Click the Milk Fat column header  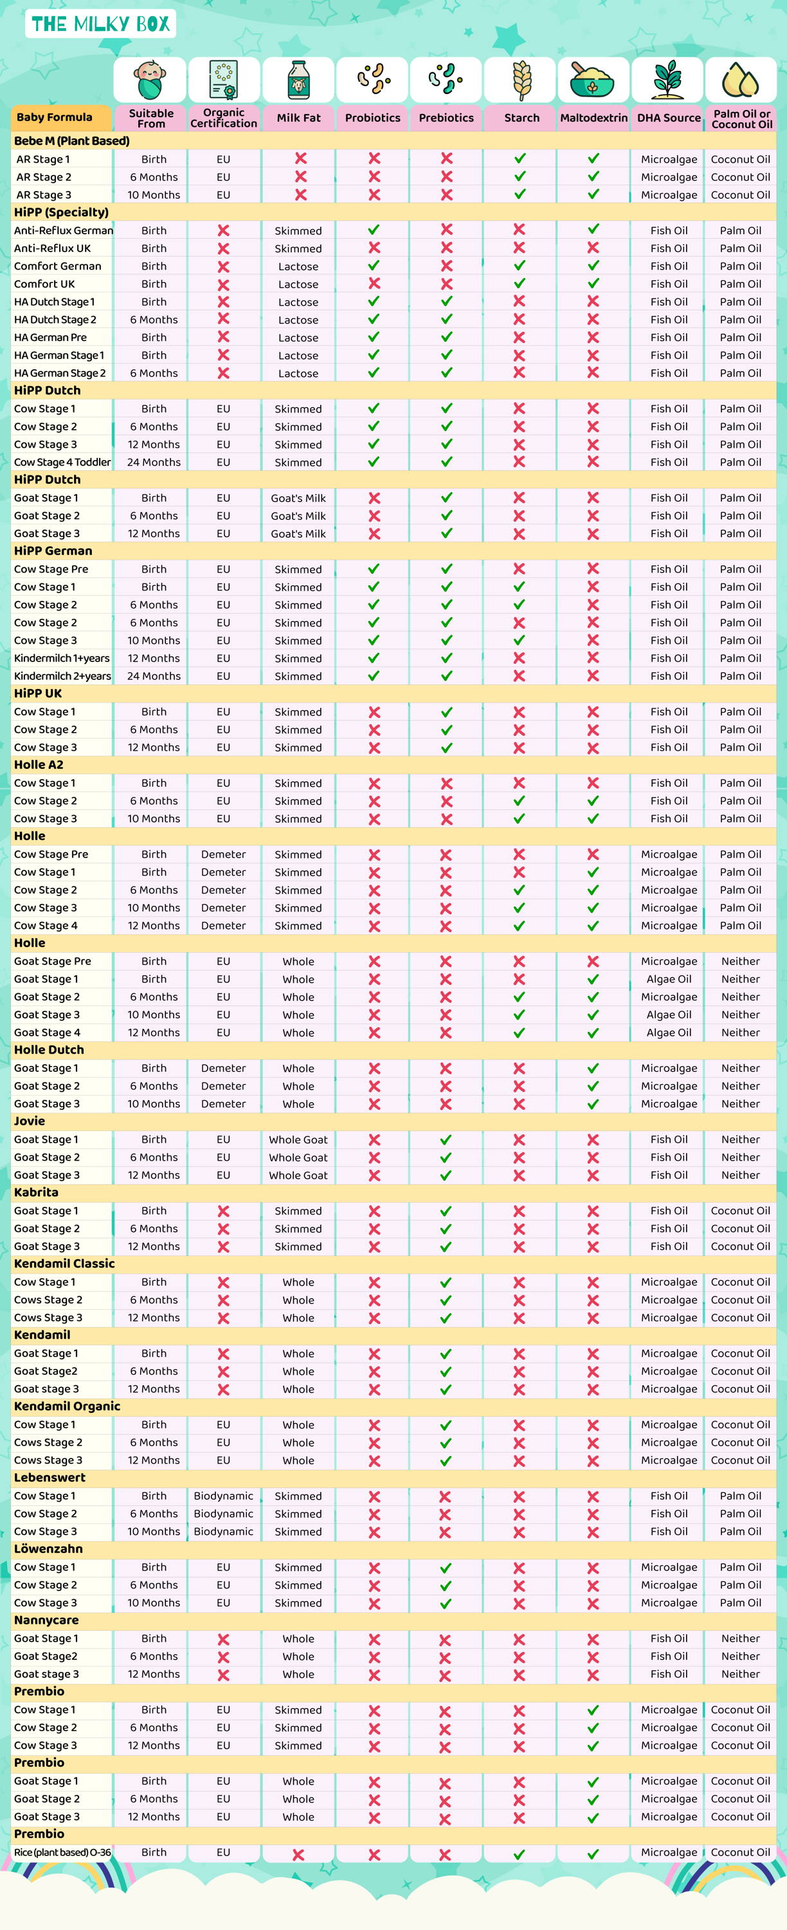(x=298, y=118)
